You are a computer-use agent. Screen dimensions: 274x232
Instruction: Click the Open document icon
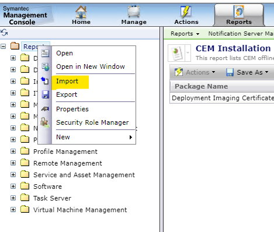point(45,53)
